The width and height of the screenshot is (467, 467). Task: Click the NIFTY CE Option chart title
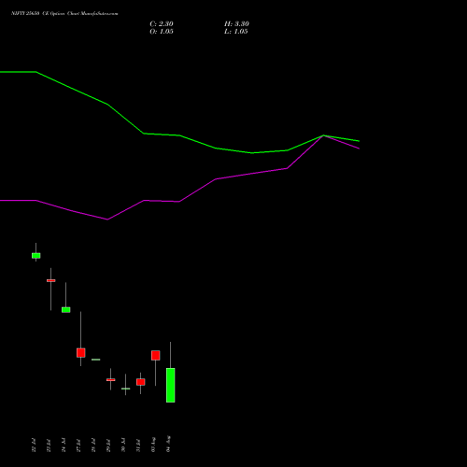64,14
